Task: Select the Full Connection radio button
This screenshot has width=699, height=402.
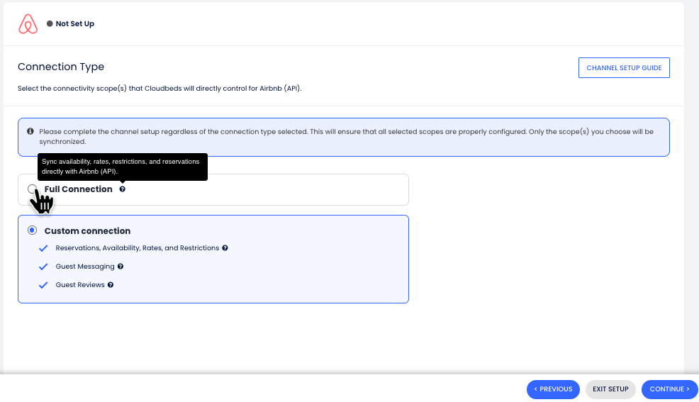Action: [32, 189]
